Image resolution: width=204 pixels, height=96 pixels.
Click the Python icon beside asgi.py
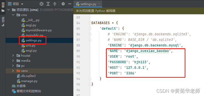click(x=23, y=25)
